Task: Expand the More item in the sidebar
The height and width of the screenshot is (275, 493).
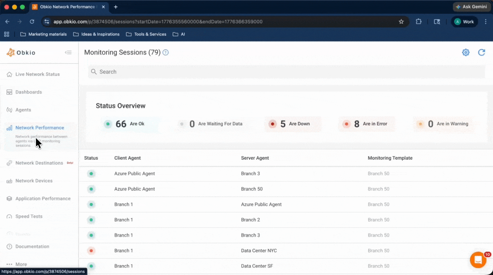Action: 21,264
